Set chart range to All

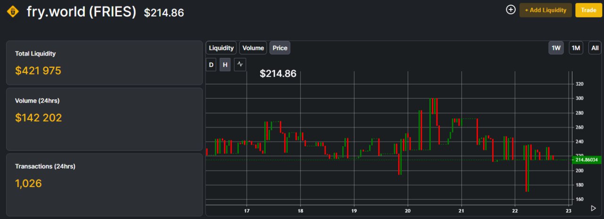[x=595, y=48]
